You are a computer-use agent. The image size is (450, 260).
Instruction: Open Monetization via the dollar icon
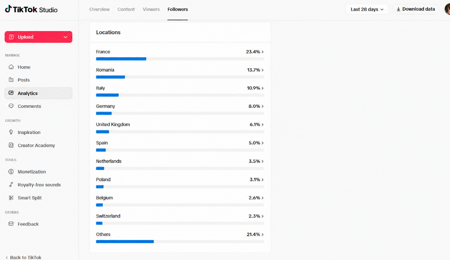11,172
